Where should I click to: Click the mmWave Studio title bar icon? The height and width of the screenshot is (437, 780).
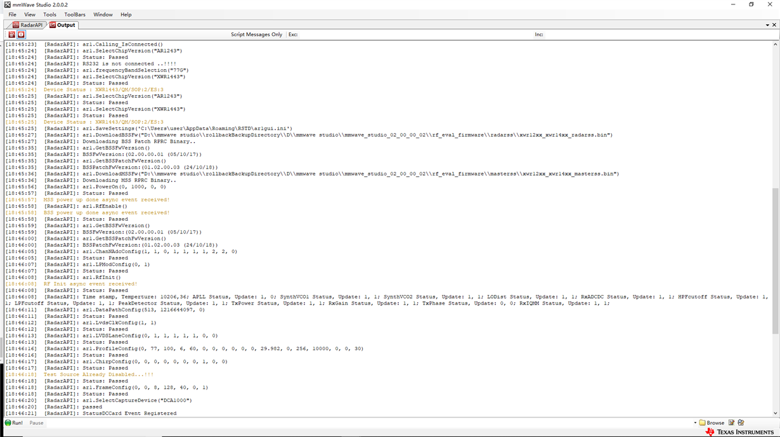[7, 4]
